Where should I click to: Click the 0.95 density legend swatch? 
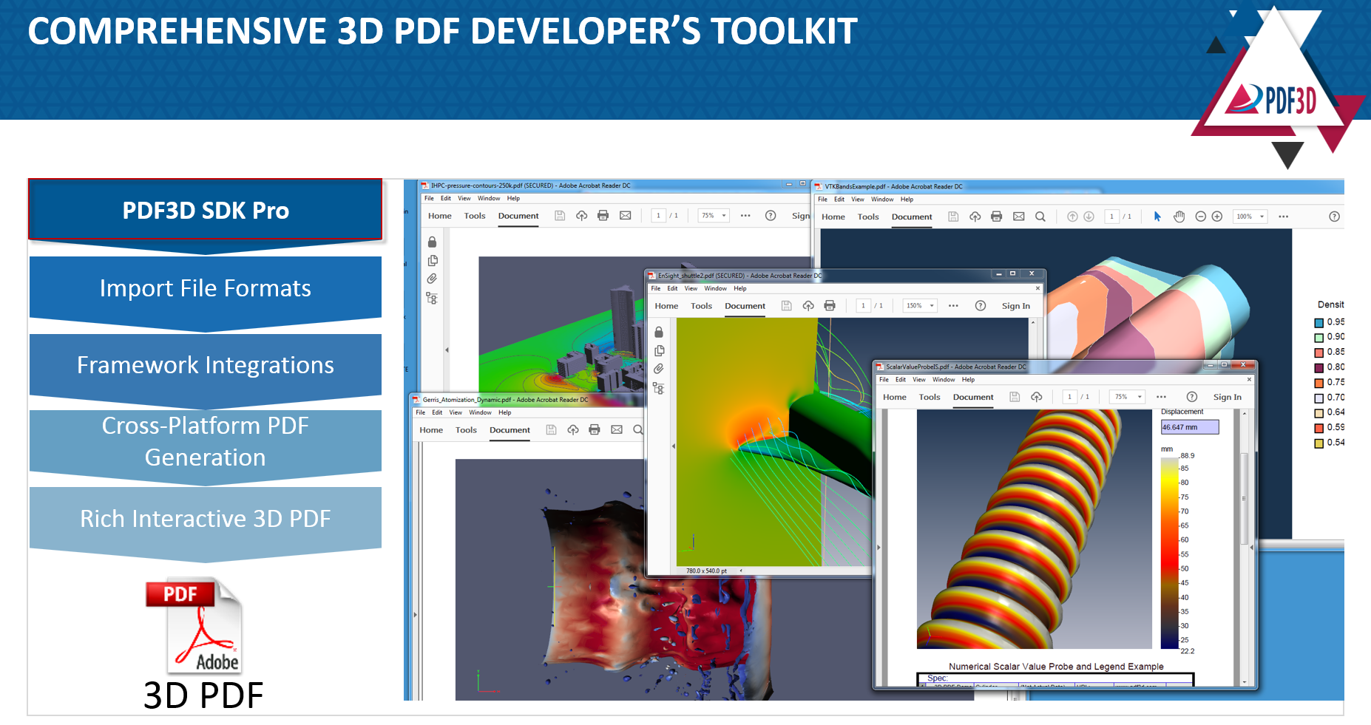tap(1318, 323)
